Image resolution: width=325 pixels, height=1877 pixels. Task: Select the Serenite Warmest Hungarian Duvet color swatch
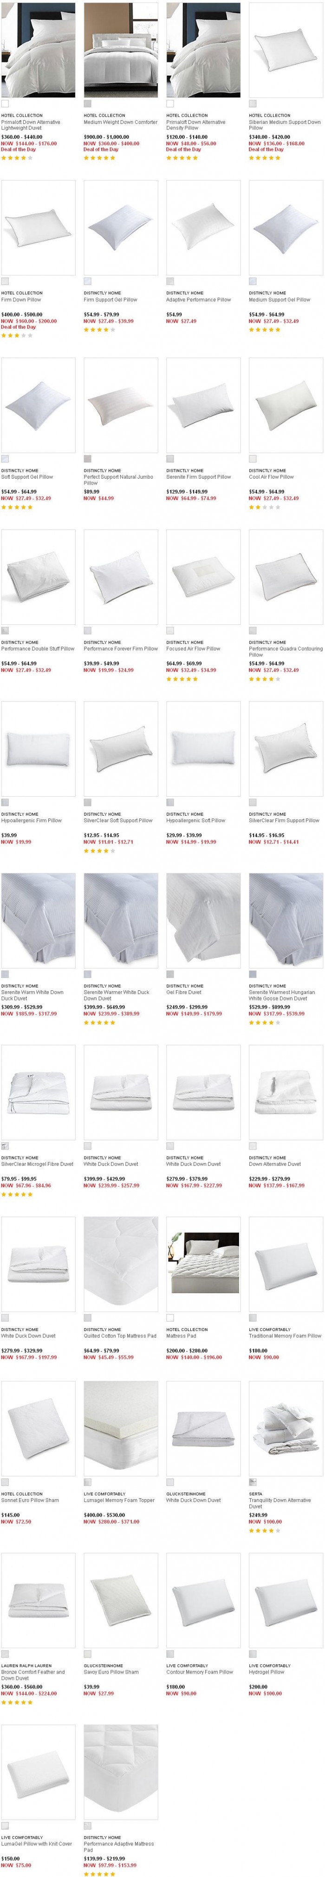click(253, 974)
